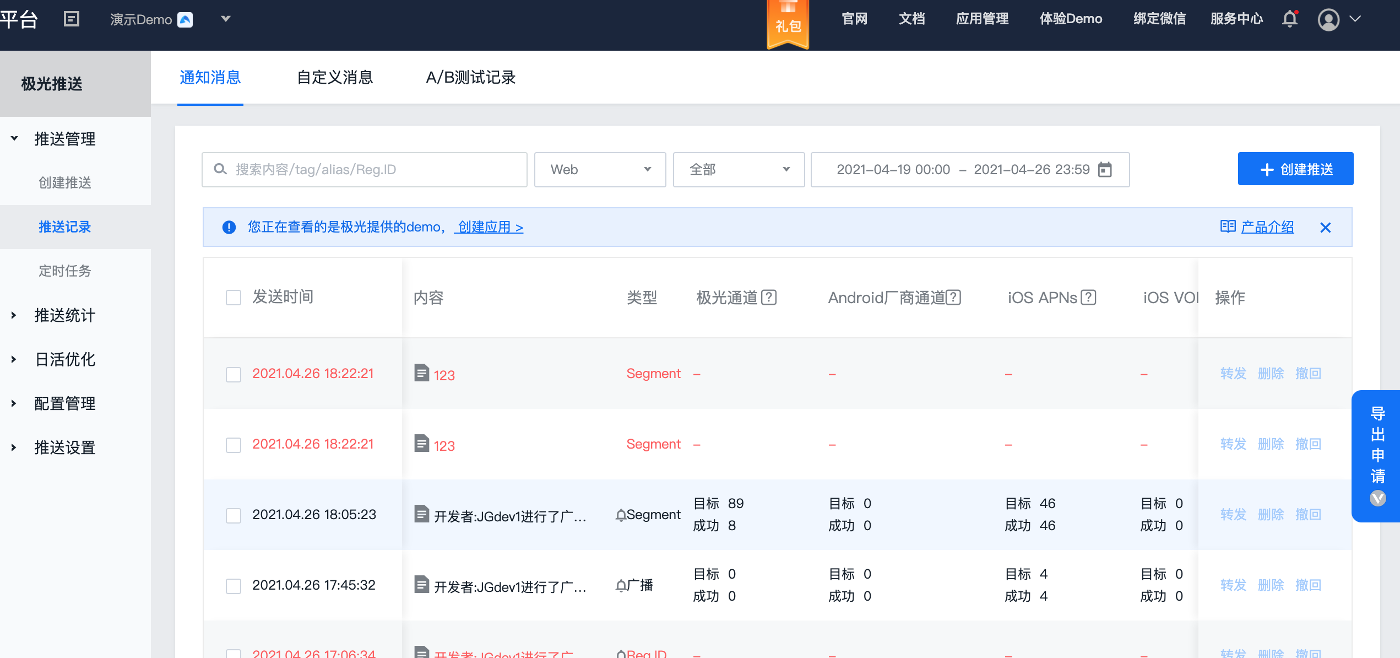Open the A/B测试记录 tab

coord(471,78)
